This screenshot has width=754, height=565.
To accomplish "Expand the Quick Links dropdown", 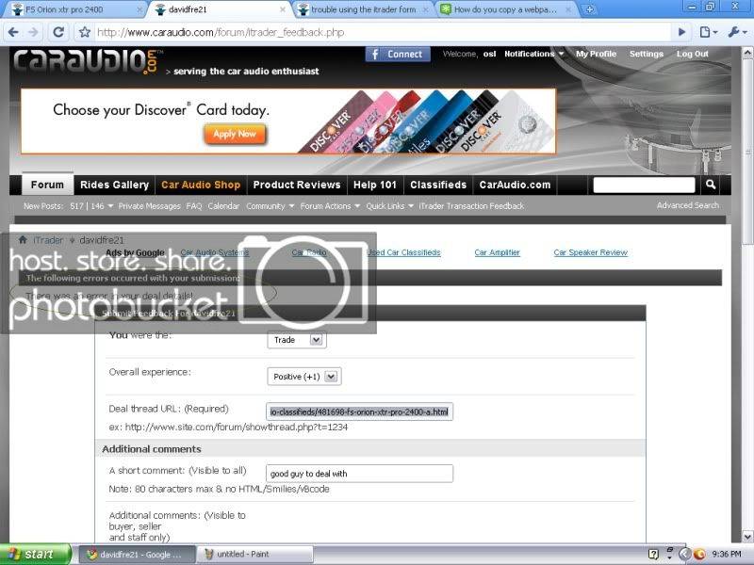I will [389, 206].
